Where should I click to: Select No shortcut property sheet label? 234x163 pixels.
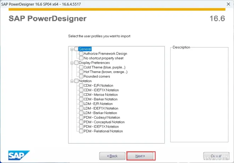(104, 58)
